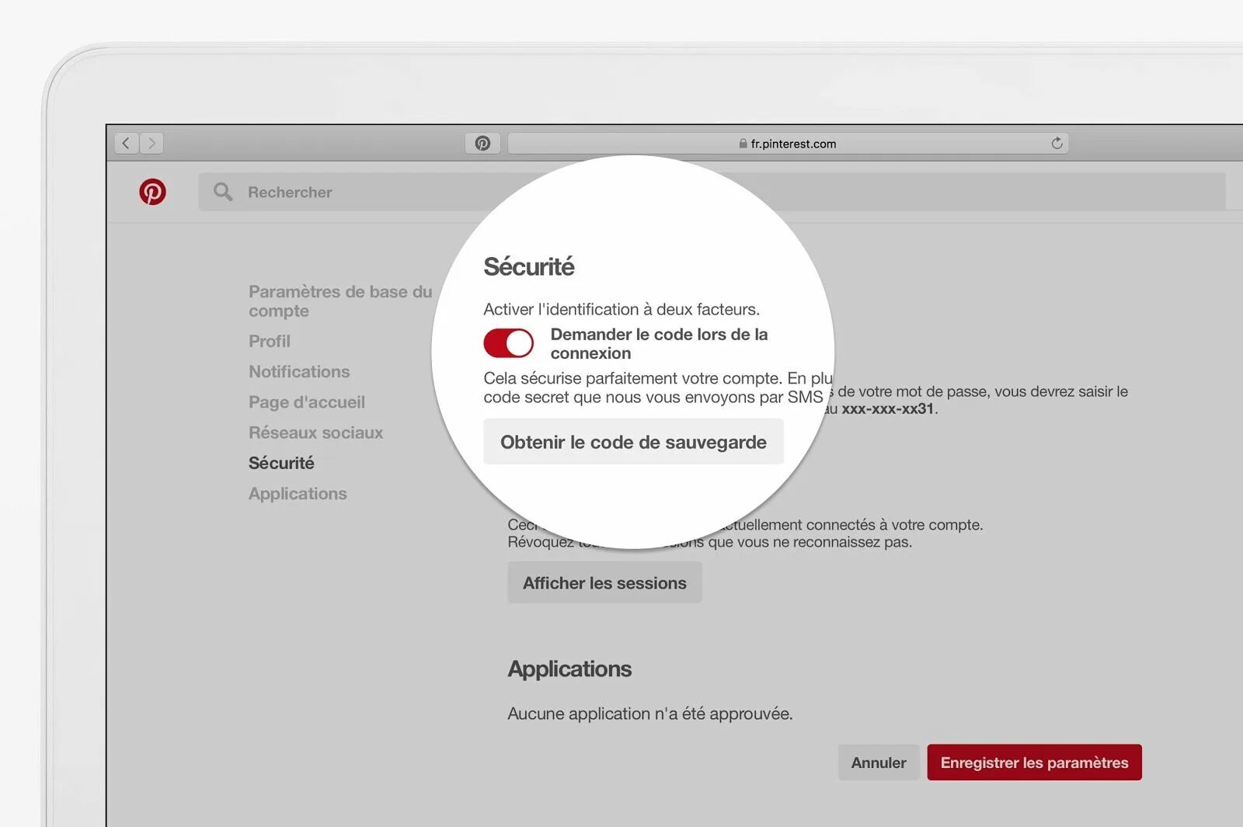
Task: Click the browser back arrow button
Action: [x=127, y=143]
